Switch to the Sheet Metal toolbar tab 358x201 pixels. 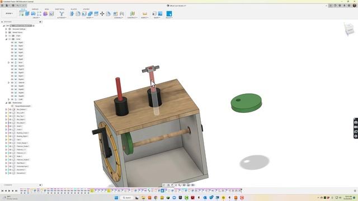click(60, 9)
